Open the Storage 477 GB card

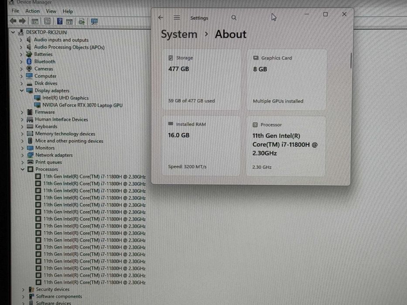click(202, 79)
